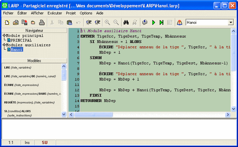The image size is (238, 147).
Task: Click the Find and replace icon
Action: [135, 23]
